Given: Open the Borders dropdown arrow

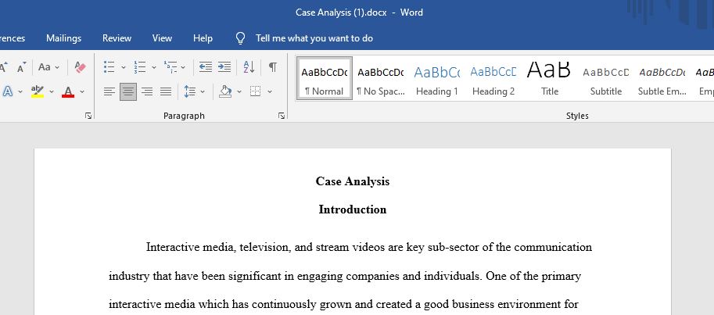Looking at the screenshot, I should (x=270, y=92).
